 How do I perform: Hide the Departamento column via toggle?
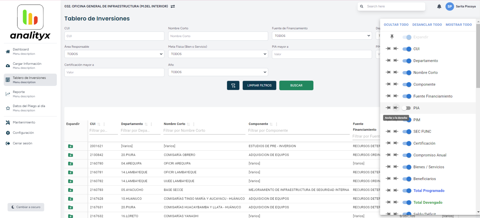coord(406,61)
